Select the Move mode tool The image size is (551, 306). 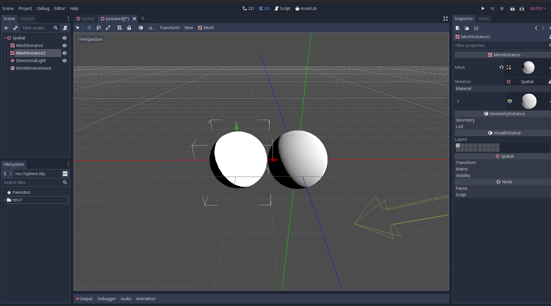pos(89,28)
